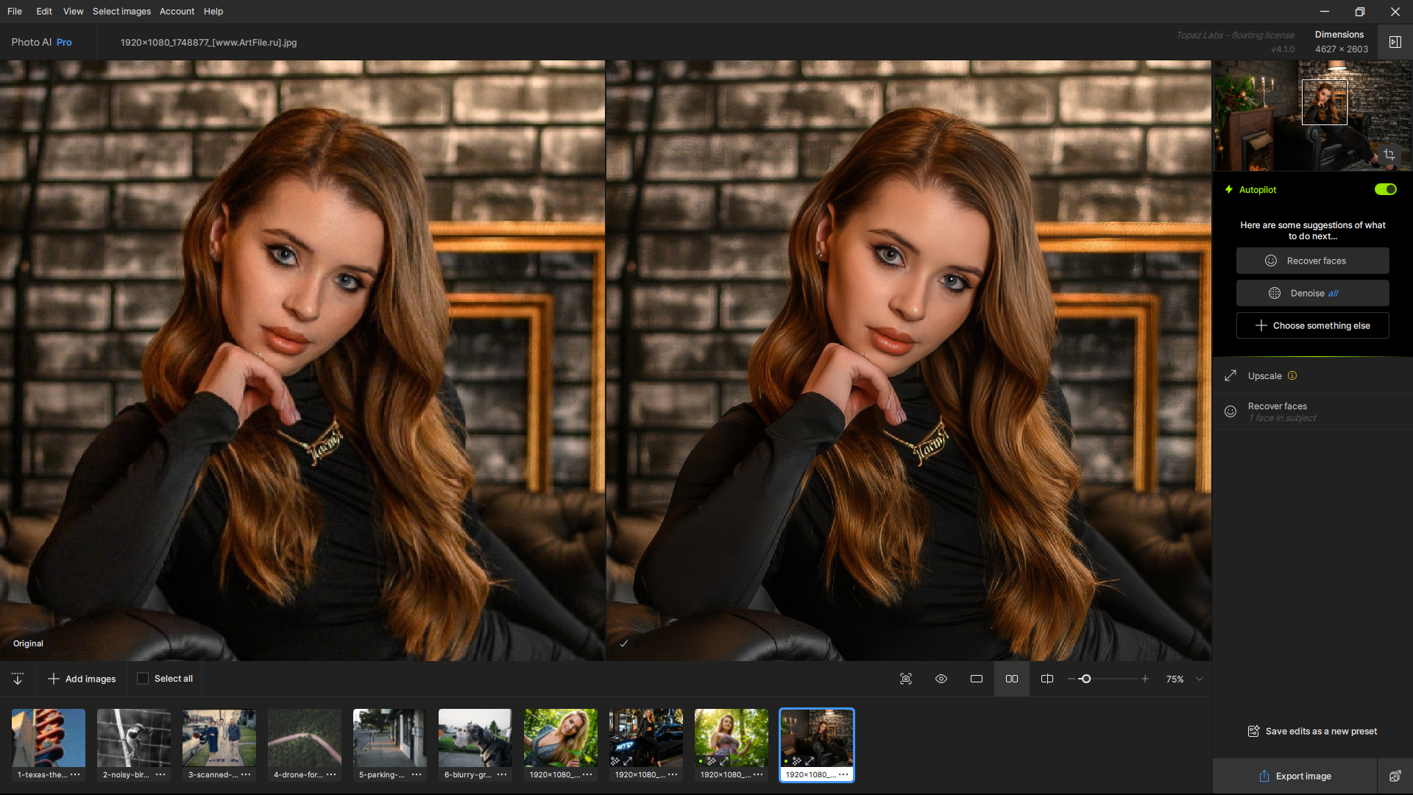Click the Denoise all suggestion button
Viewport: 1413px width, 795px height.
[x=1313, y=293]
